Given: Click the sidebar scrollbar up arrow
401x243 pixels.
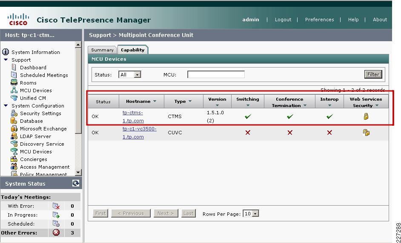Looking at the screenshot, I should click(x=78, y=45).
